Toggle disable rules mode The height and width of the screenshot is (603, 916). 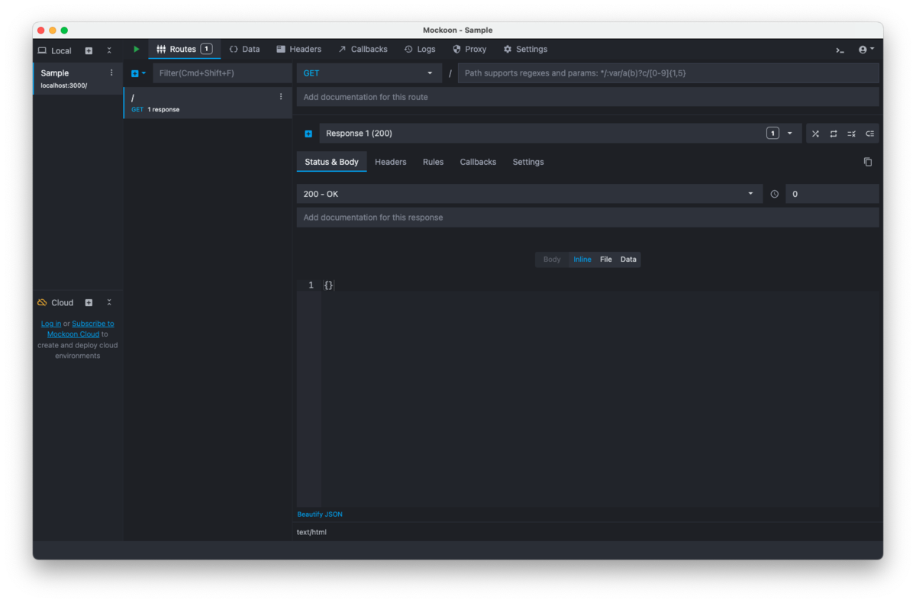851,134
